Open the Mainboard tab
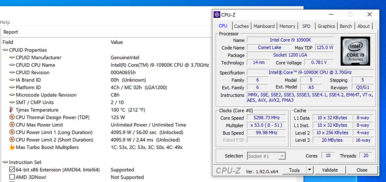Image resolution: width=386 pixels, height=182 pixels. (264, 26)
